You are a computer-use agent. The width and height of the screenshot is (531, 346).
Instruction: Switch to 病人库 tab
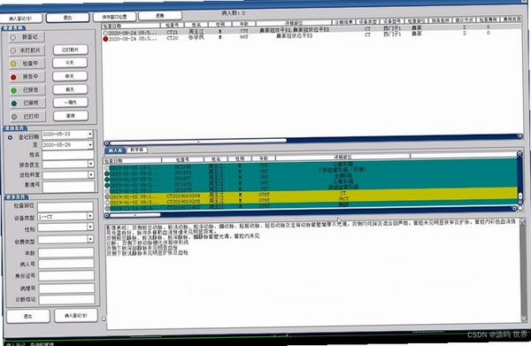(115, 150)
